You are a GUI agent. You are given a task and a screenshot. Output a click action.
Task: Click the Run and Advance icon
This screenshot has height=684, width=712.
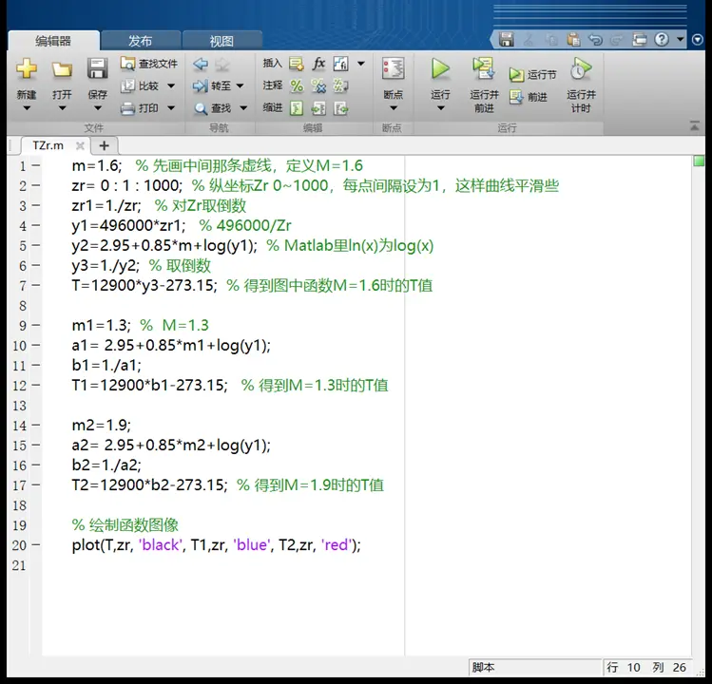(484, 68)
